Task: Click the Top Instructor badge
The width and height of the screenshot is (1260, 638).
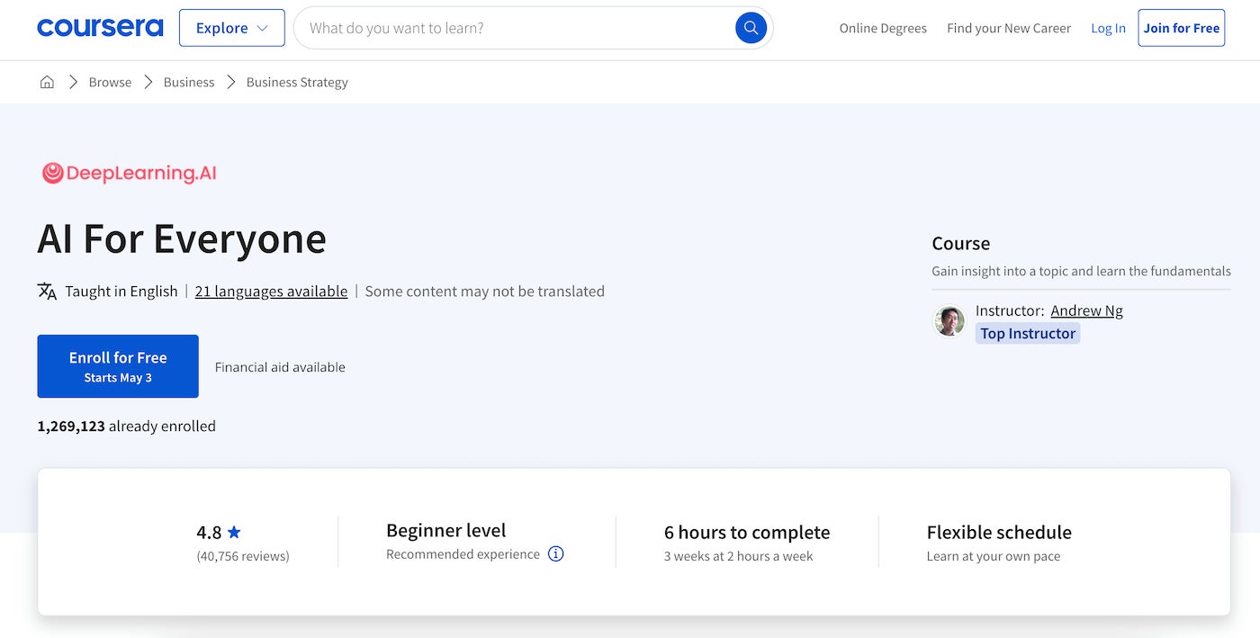Action: 1028,333
